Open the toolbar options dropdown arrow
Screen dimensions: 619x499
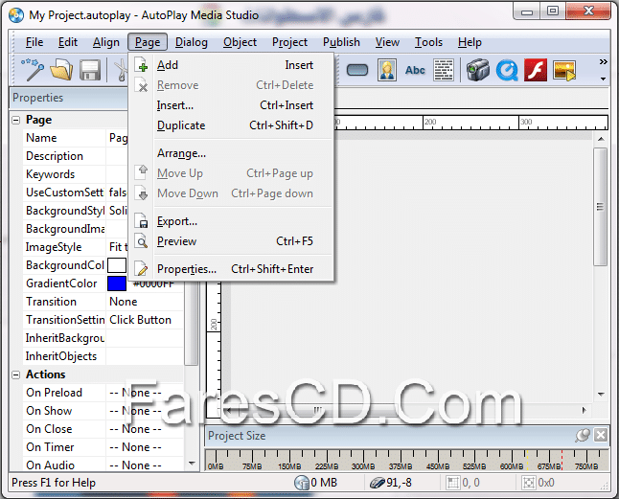pyautogui.click(x=604, y=79)
